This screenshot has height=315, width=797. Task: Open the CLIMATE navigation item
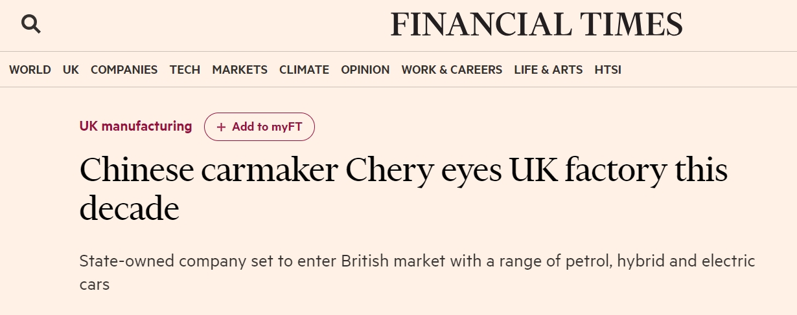tap(304, 70)
